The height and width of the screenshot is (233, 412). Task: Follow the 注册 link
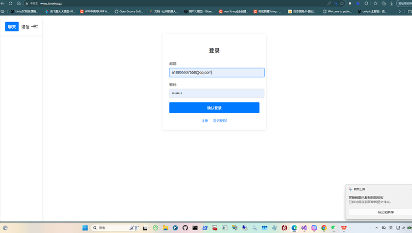tap(204, 121)
